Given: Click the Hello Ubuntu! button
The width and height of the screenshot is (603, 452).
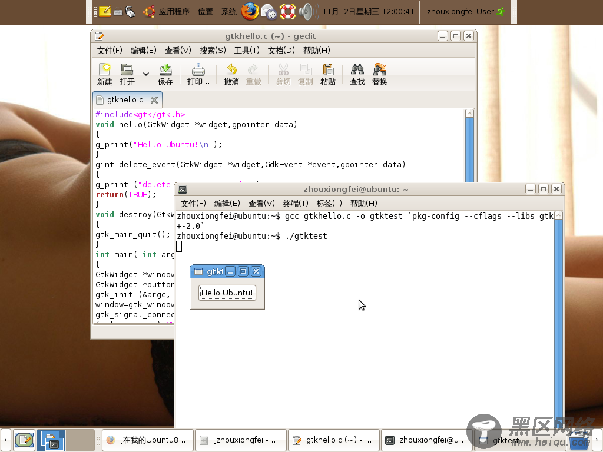Looking at the screenshot, I should pyautogui.click(x=227, y=293).
